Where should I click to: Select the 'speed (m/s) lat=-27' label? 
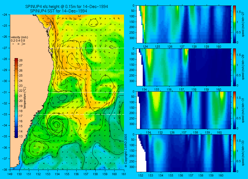pyautogui.click(x=243, y=24)
